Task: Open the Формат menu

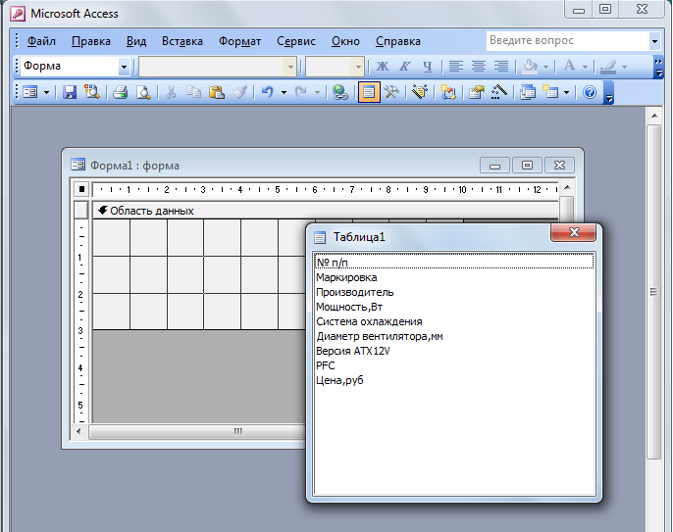Action: [x=240, y=41]
